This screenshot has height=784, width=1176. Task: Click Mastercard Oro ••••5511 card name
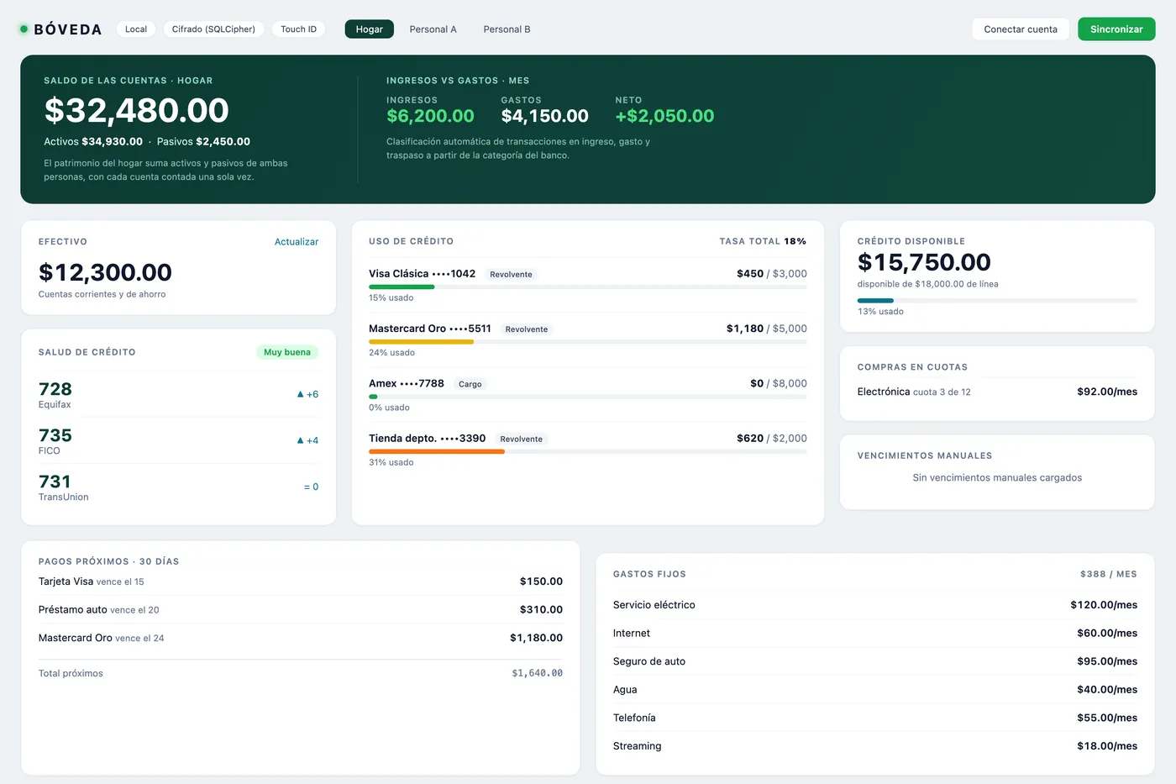[430, 329]
